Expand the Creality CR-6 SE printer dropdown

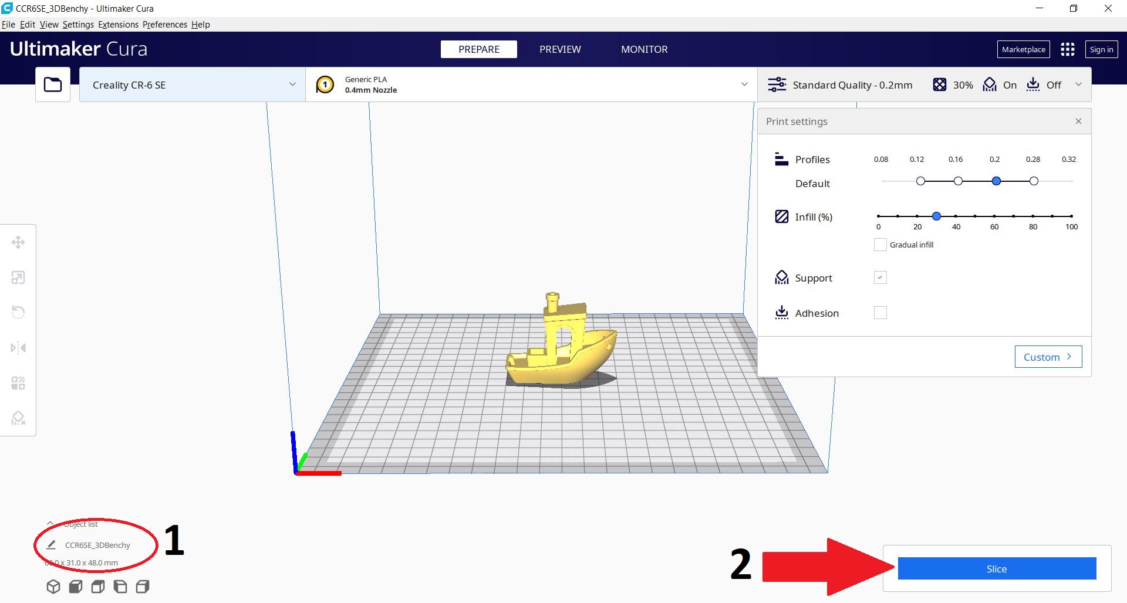(192, 84)
